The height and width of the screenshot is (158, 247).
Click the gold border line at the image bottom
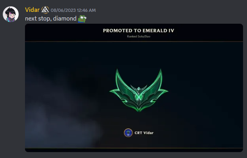[134, 148]
